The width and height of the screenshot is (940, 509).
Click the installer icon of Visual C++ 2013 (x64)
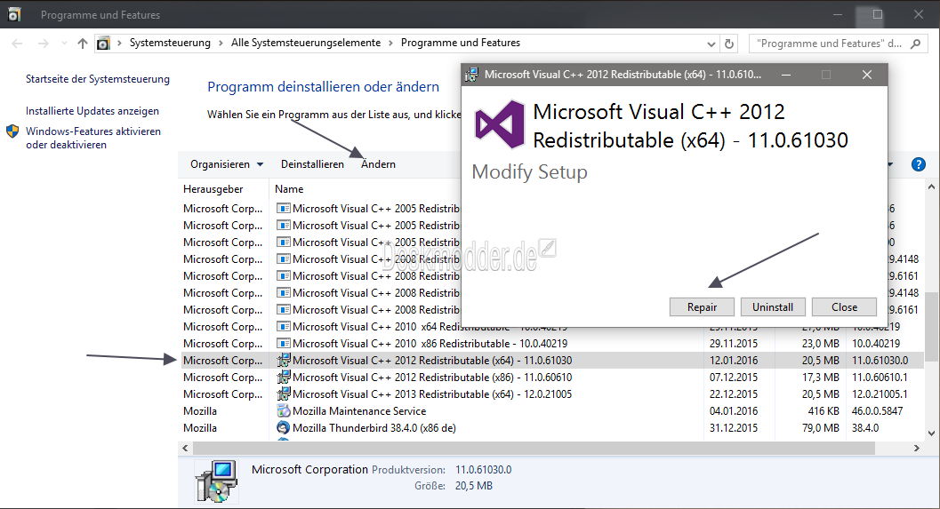point(284,394)
